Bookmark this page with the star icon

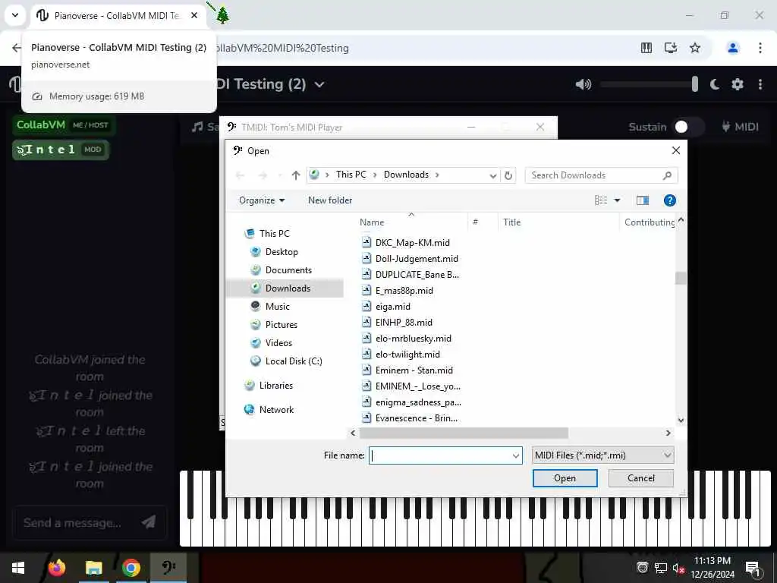click(695, 48)
